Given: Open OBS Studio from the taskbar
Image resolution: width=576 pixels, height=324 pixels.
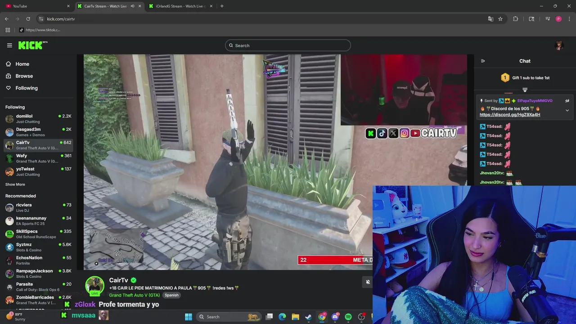Looking at the screenshot, I should 361,317.
